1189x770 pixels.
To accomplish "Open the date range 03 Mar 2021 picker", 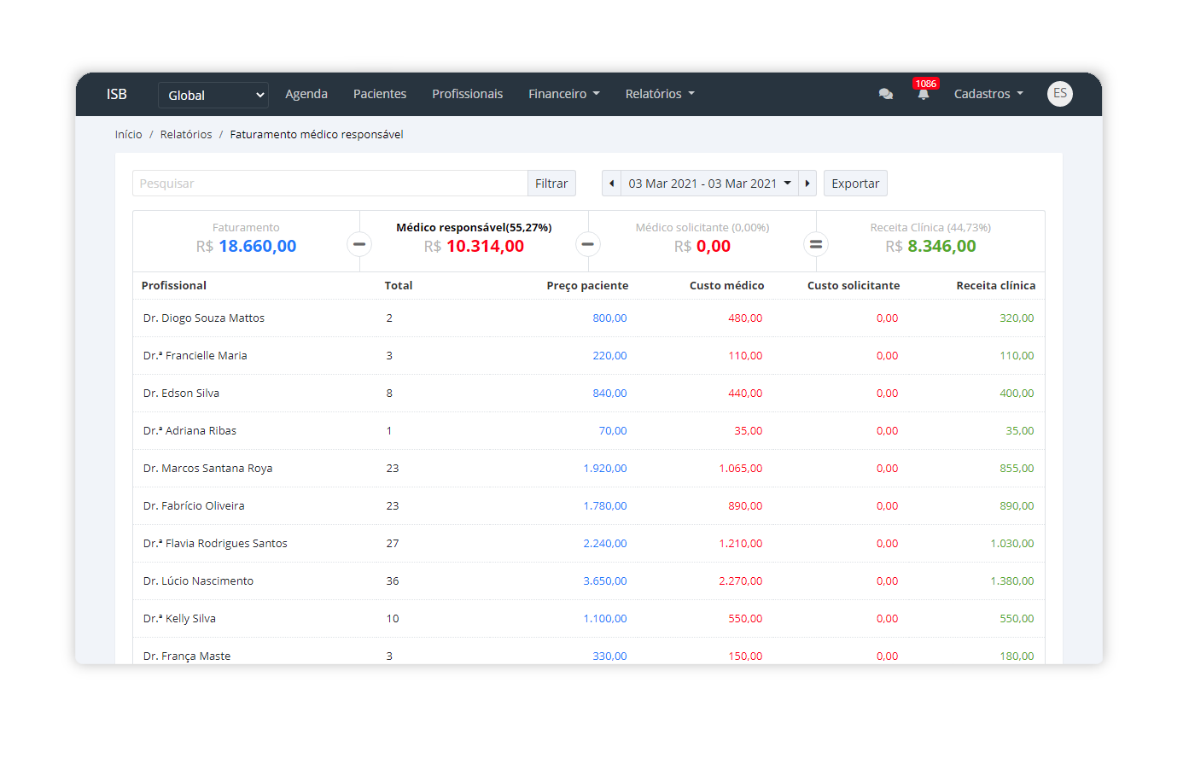I will coord(709,184).
